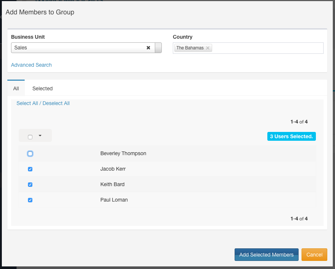Expand the caret beside the header checkbox
Viewport: 335px width, 269px height.
(x=40, y=136)
